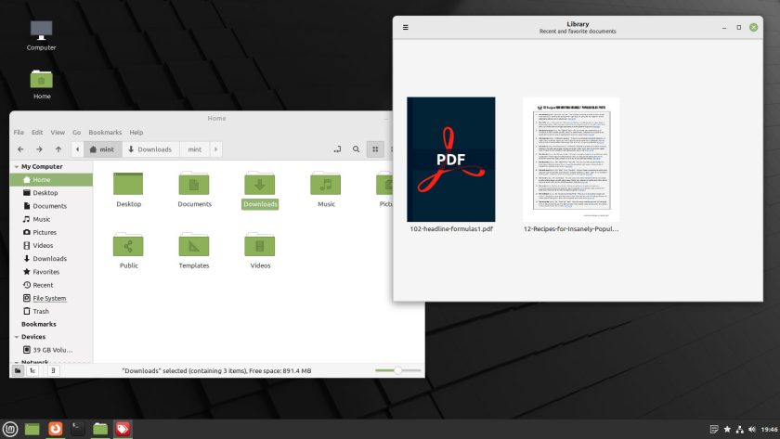The image size is (780, 439).
Task: Launch Firefox from the taskbar
Action: click(55, 429)
